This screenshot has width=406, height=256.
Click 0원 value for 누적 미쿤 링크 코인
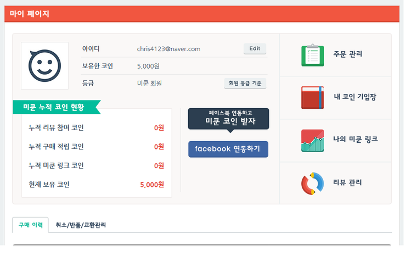coord(159,165)
